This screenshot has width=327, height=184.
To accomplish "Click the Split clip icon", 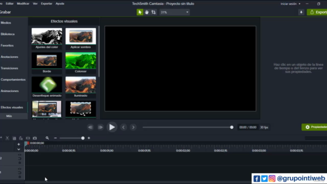I will (x=28, y=138).
